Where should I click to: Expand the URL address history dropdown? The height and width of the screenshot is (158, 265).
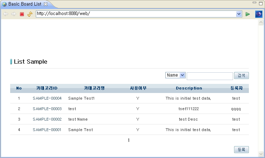click(239, 14)
